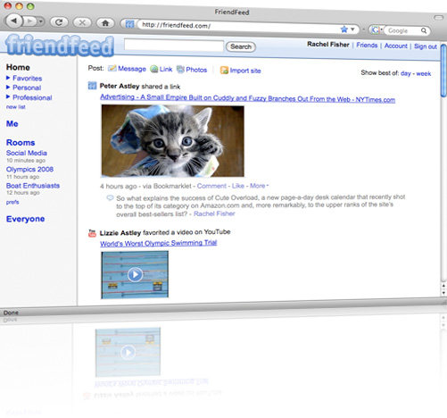This screenshot has height=418, width=447.
Task: Select Rooms in the sidebar
Action: point(21,143)
